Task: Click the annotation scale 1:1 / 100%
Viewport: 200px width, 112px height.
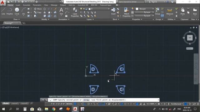Action: (151, 104)
